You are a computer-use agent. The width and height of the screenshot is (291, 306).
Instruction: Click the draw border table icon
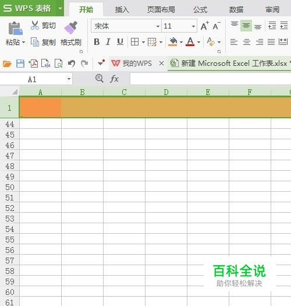click(x=152, y=42)
